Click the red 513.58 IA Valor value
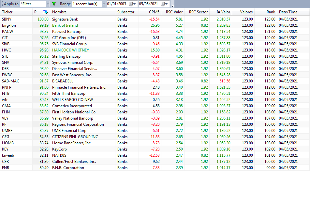Screen dimensions: 310x202 click(225, 81)
